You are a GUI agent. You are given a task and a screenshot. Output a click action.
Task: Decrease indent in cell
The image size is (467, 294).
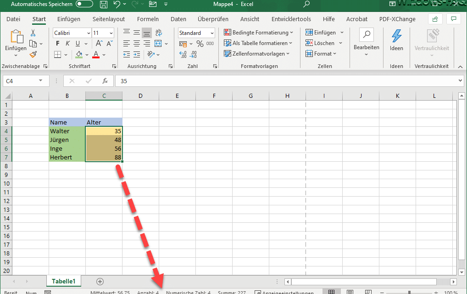tap(127, 55)
